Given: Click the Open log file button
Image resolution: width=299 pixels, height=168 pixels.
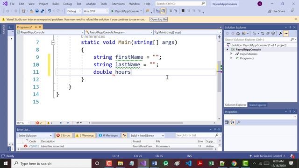Looking at the screenshot, I should click(158, 19).
